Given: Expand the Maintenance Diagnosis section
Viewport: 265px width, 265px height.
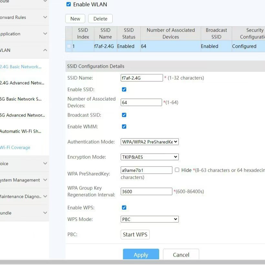Looking at the screenshot, I should click(45, 197).
